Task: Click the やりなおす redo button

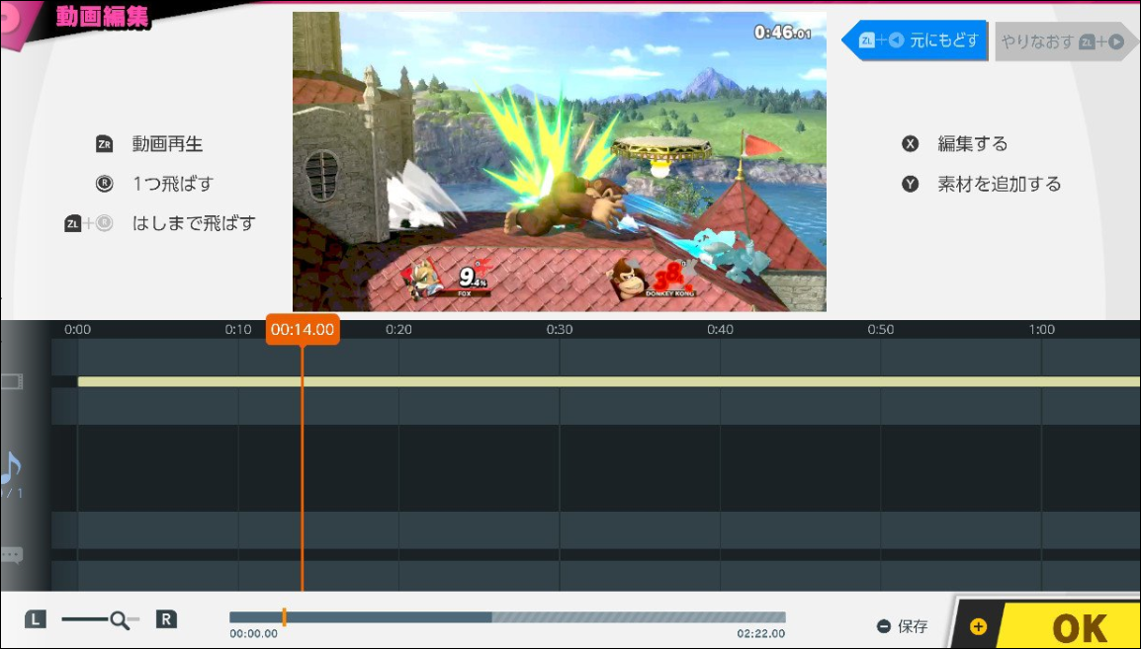Action: pyautogui.click(x=1066, y=41)
